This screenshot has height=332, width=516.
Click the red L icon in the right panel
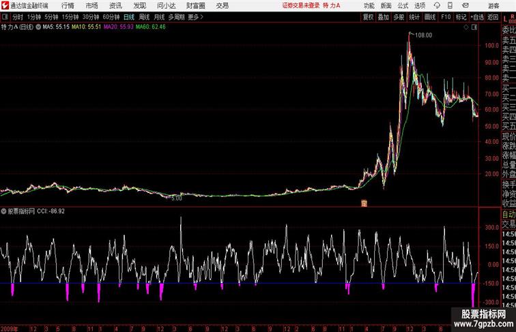click(x=505, y=18)
